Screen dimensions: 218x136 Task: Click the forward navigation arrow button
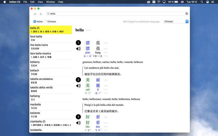[x=41, y=14]
